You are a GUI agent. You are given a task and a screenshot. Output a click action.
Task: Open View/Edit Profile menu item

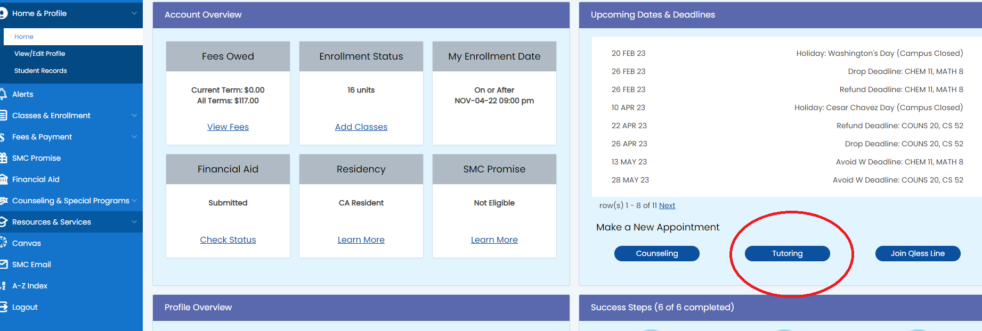(39, 54)
